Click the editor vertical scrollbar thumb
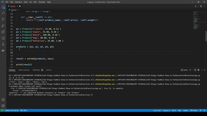The image size is (207, 116). [206, 36]
